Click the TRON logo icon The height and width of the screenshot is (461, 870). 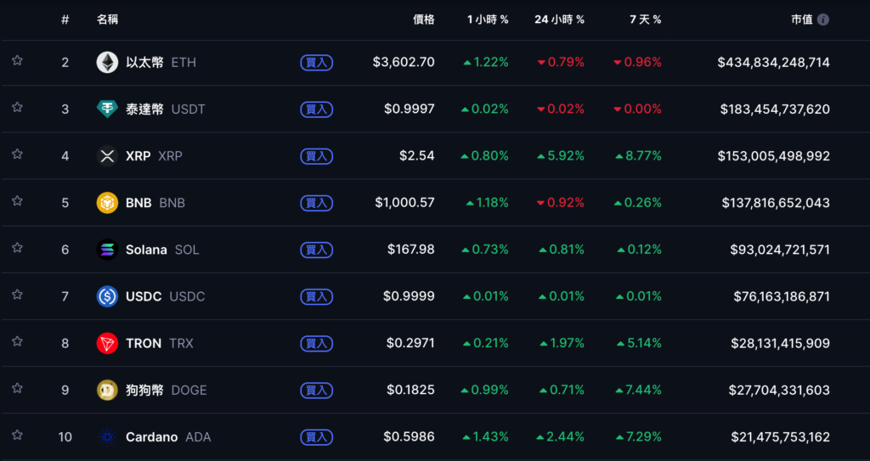point(107,343)
